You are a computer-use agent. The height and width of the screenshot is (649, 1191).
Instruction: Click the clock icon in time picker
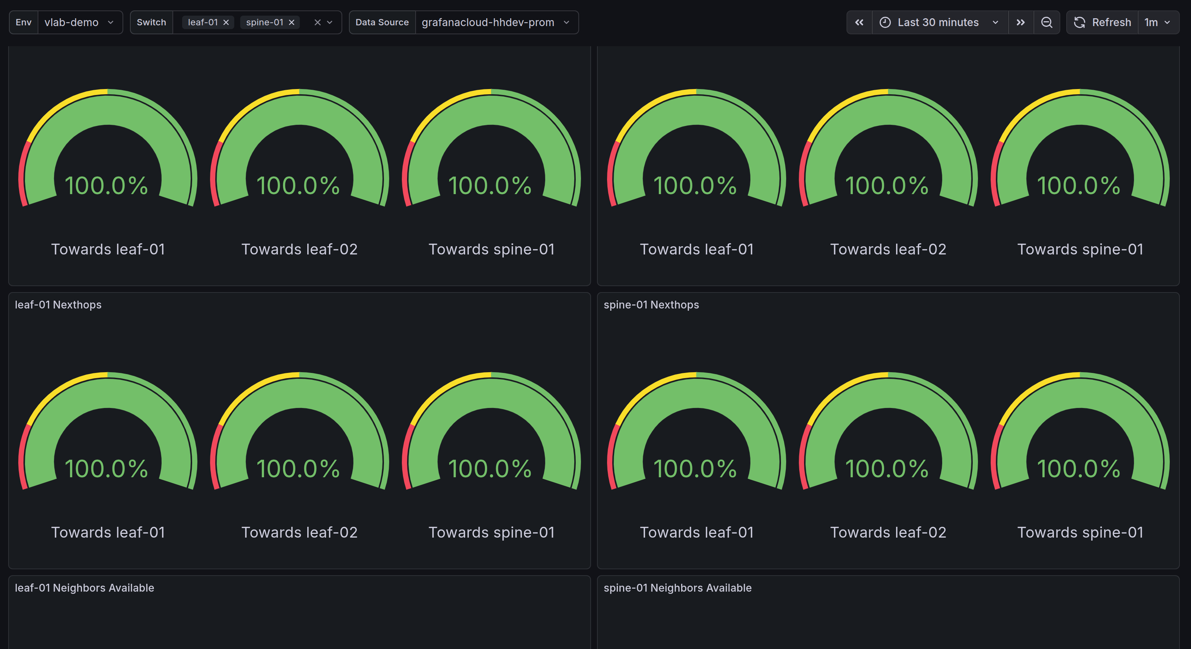pos(885,22)
